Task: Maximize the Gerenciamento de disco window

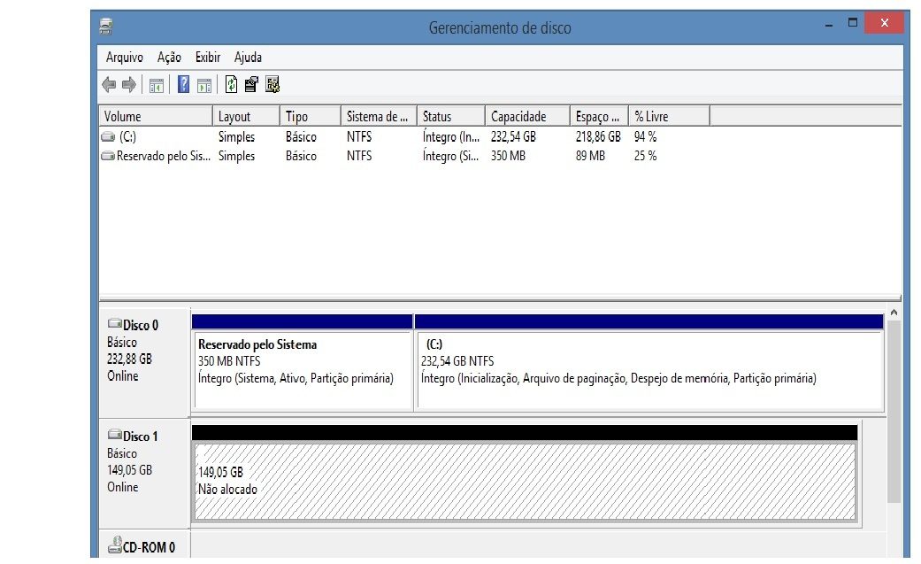Action: [853, 23]
